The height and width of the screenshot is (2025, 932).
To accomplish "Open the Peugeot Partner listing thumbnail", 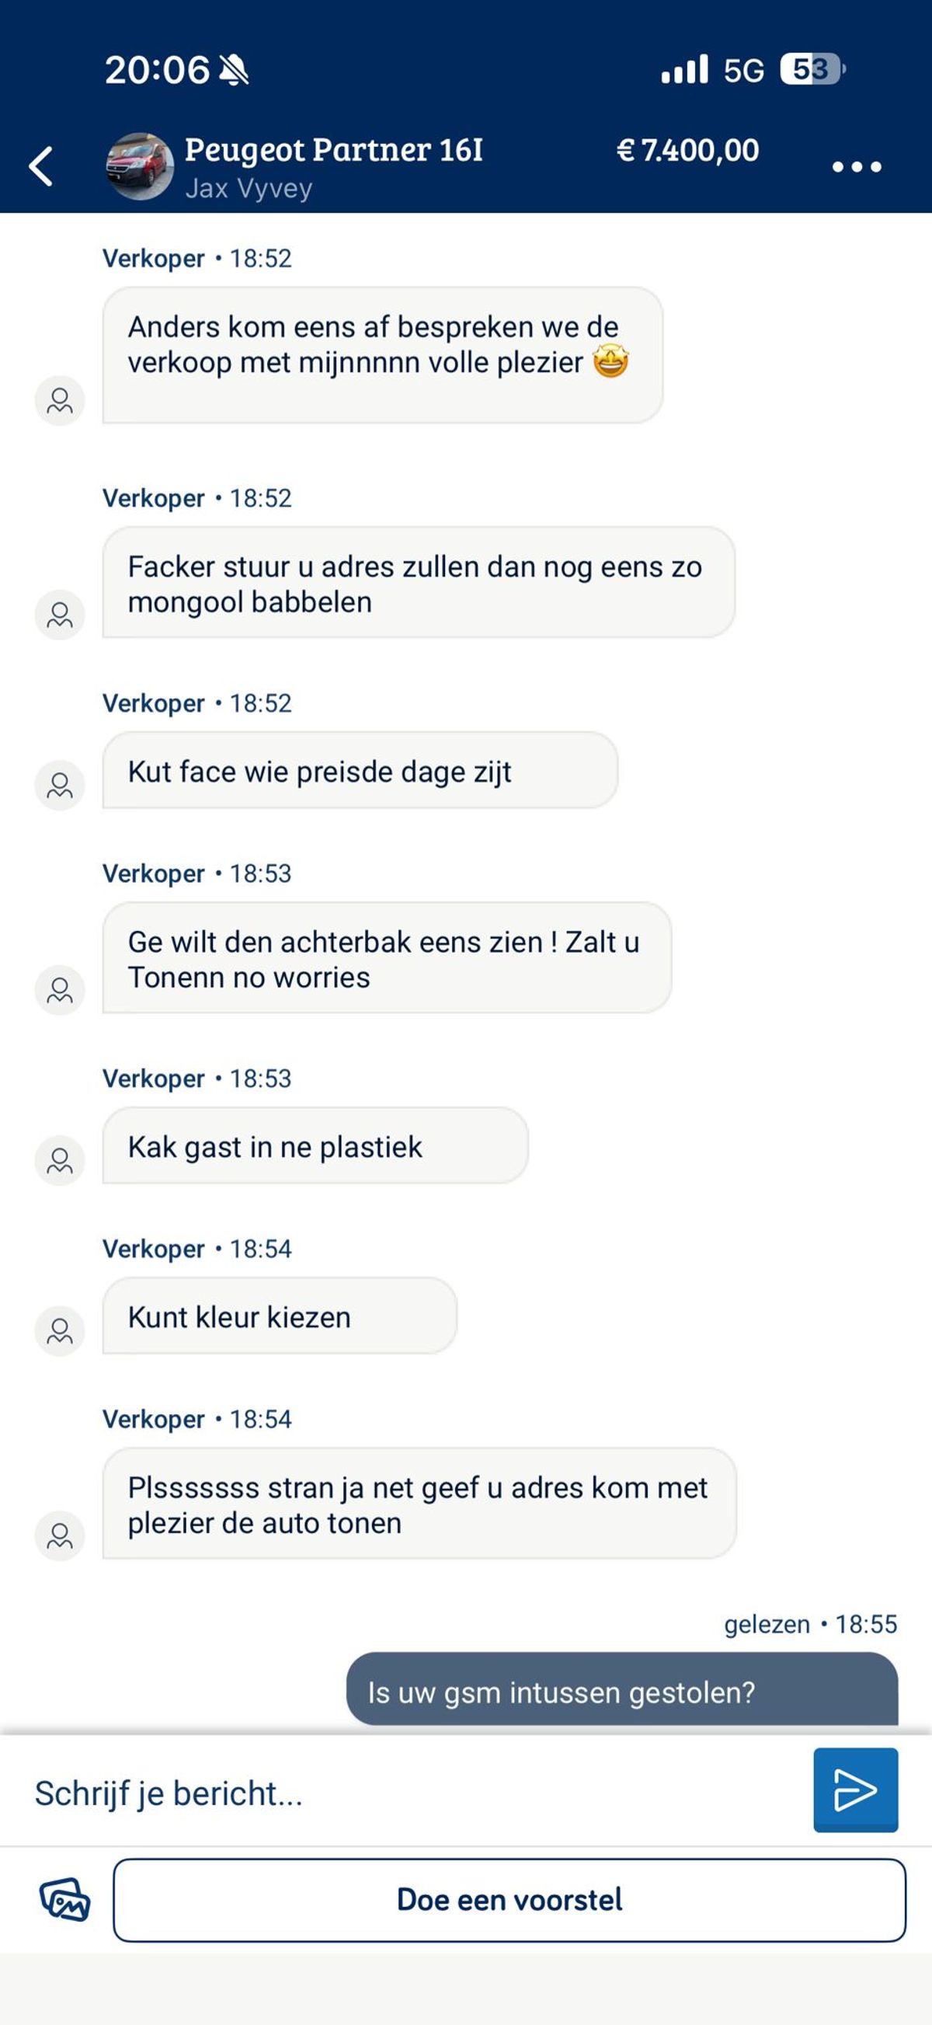I will [x=140, y=166].
